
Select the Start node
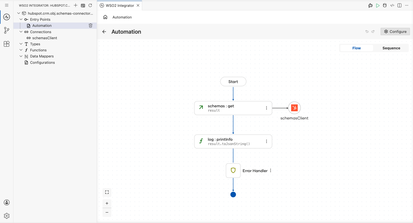pyautogui.click(x=233, y=82)
